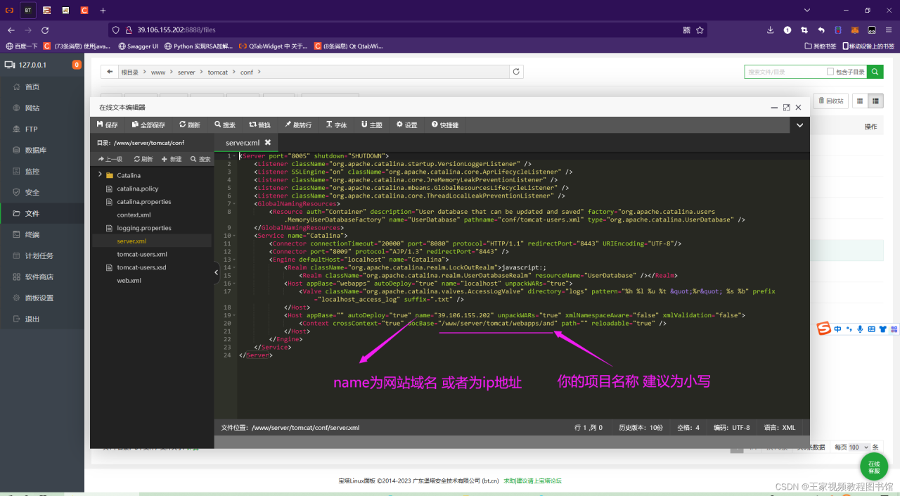The height and width of the screenshot is (496, 900).
Task: Open the 替换 (replace) tool in editor
Action: pyautogui.click(x=259, y=125)
